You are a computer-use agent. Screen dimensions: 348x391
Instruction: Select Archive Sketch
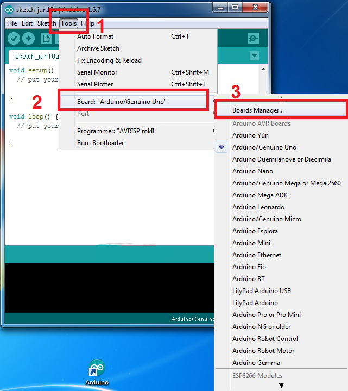(138, 48)
